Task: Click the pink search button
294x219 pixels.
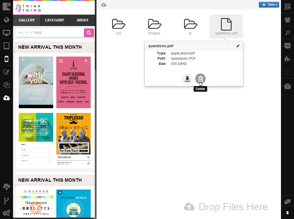Action: 89,33
